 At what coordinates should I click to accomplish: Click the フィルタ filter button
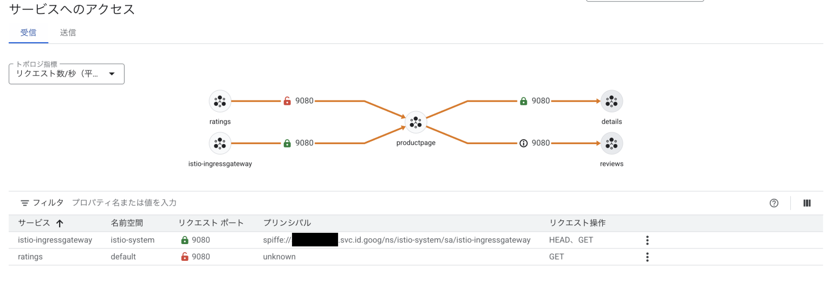pyautogui.click(x=42, y=203)
